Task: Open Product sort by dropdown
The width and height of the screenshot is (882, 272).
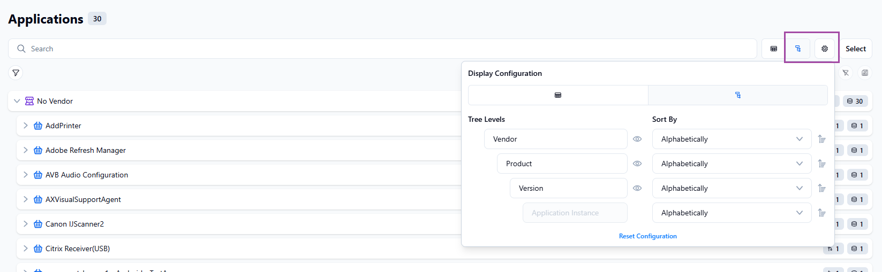Action: coord(732,164)
